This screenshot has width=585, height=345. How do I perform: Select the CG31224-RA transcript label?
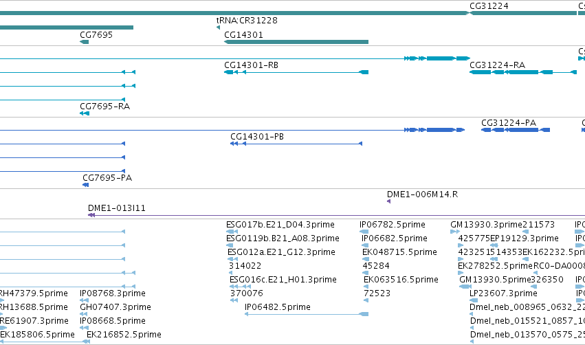[x=497, y=65]
